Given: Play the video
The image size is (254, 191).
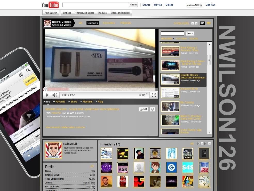Looking at the screenshot, I should (x=47, y=95).
